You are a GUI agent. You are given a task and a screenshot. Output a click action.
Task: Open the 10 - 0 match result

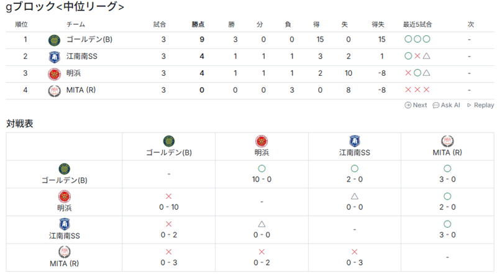coord(262,180)
